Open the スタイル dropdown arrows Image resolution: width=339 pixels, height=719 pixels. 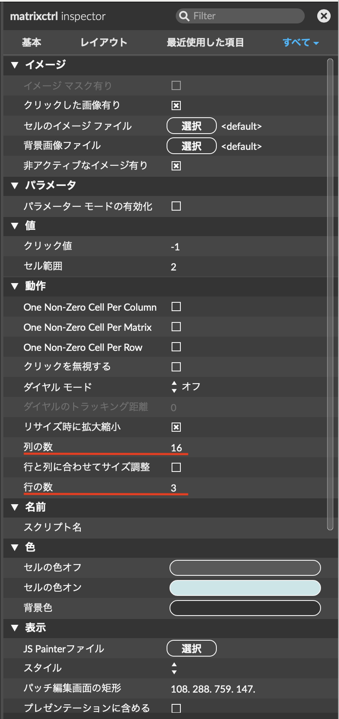point(174,668)
